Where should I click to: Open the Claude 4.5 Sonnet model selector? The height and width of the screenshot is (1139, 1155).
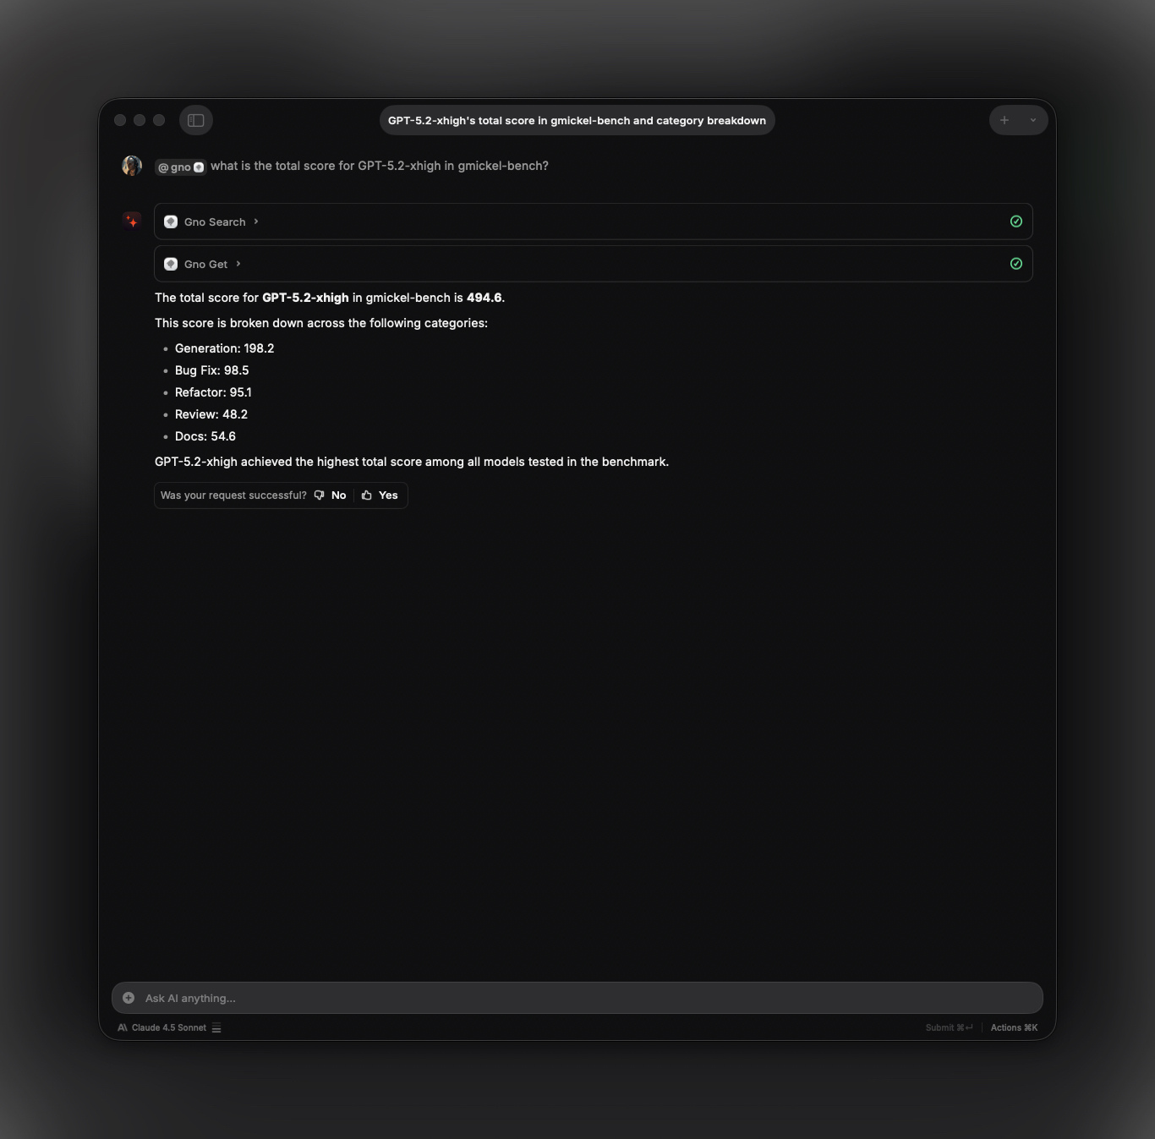[x=168, y=1027]
